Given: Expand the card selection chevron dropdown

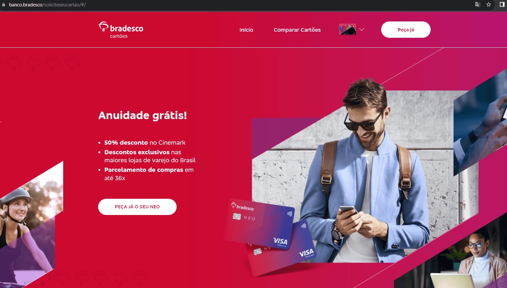Looking at the screenshot, I should tap(362, 29).
